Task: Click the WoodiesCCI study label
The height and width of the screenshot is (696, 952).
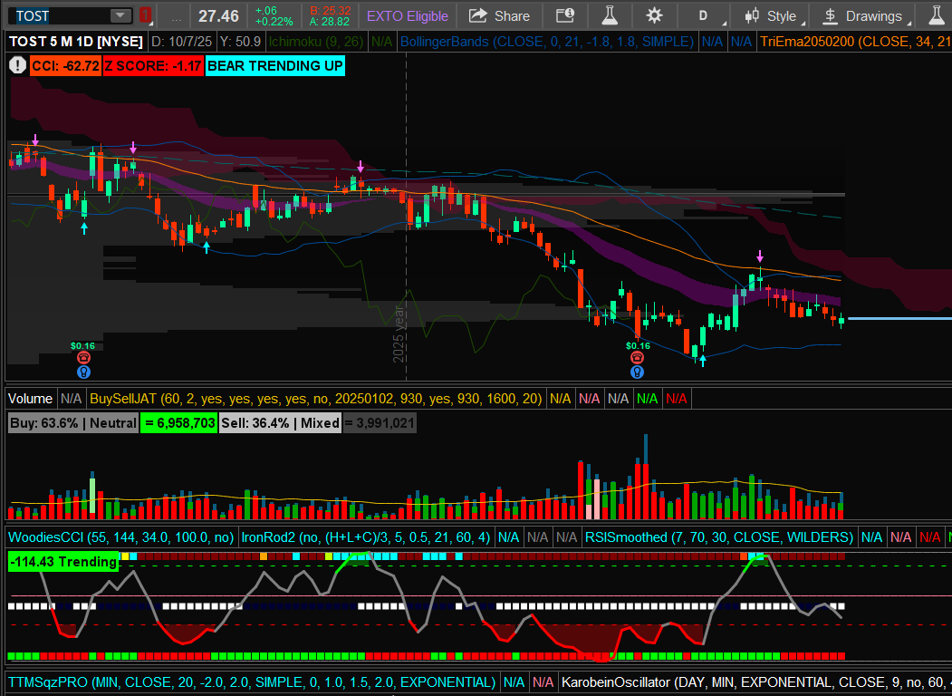Action: [x=120, y=536]
